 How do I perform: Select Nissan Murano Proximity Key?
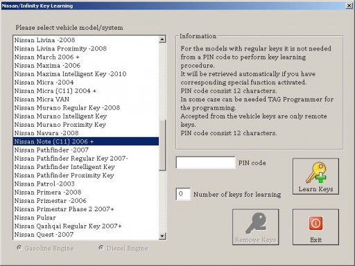click(86, 125)
